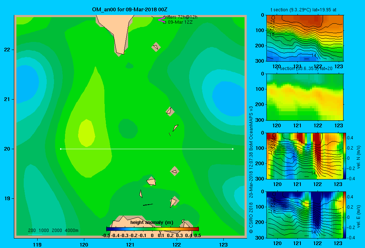The image size is (365, 248).
Task: Open the eastward velocity section panel
Action: pyautogui.click(x=305, y=215)
